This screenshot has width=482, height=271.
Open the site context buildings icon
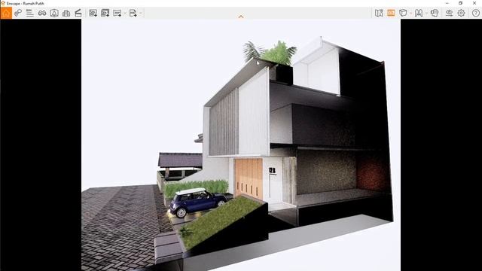click(x=66, y=13)
